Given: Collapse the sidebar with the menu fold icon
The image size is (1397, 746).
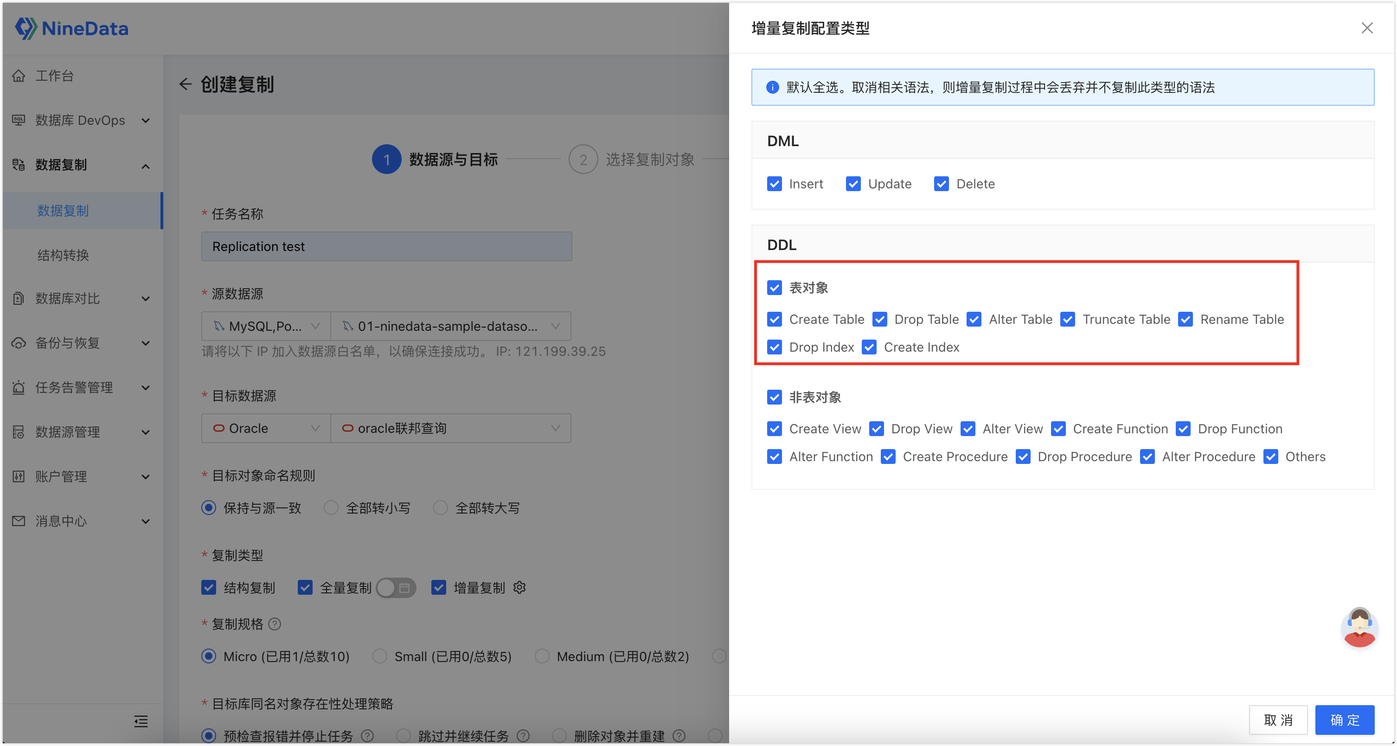Looking at the screenshot, I should 141,721.
